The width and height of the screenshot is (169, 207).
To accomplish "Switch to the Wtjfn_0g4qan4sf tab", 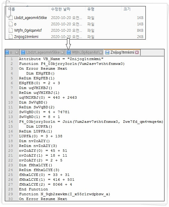I will coord(85,53).
